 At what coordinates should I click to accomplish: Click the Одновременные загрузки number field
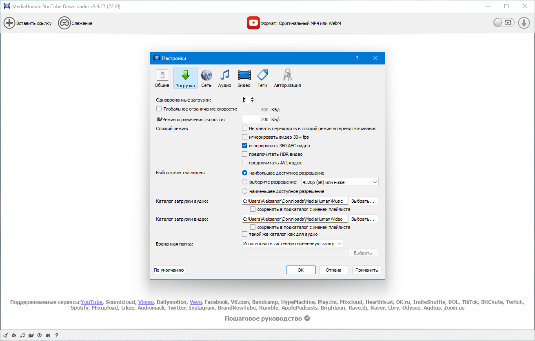point(246,100)
